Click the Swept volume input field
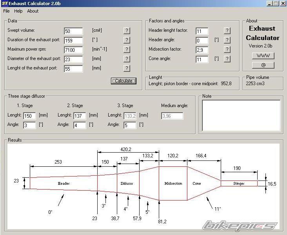The width and height of the screenshot is (287, 235). pyautogui.click(x=73, y=31)
